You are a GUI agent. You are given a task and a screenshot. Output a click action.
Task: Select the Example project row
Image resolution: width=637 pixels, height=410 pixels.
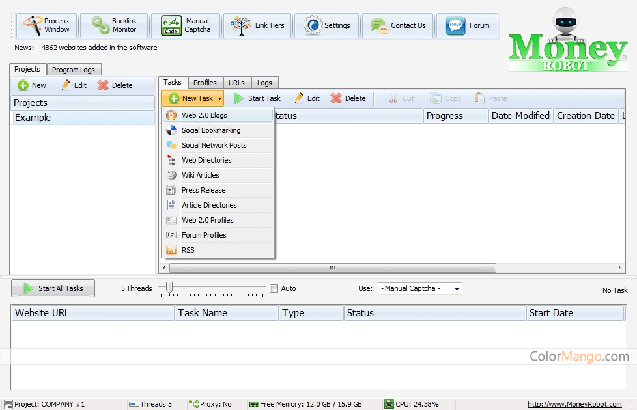[x=83, y=118]
